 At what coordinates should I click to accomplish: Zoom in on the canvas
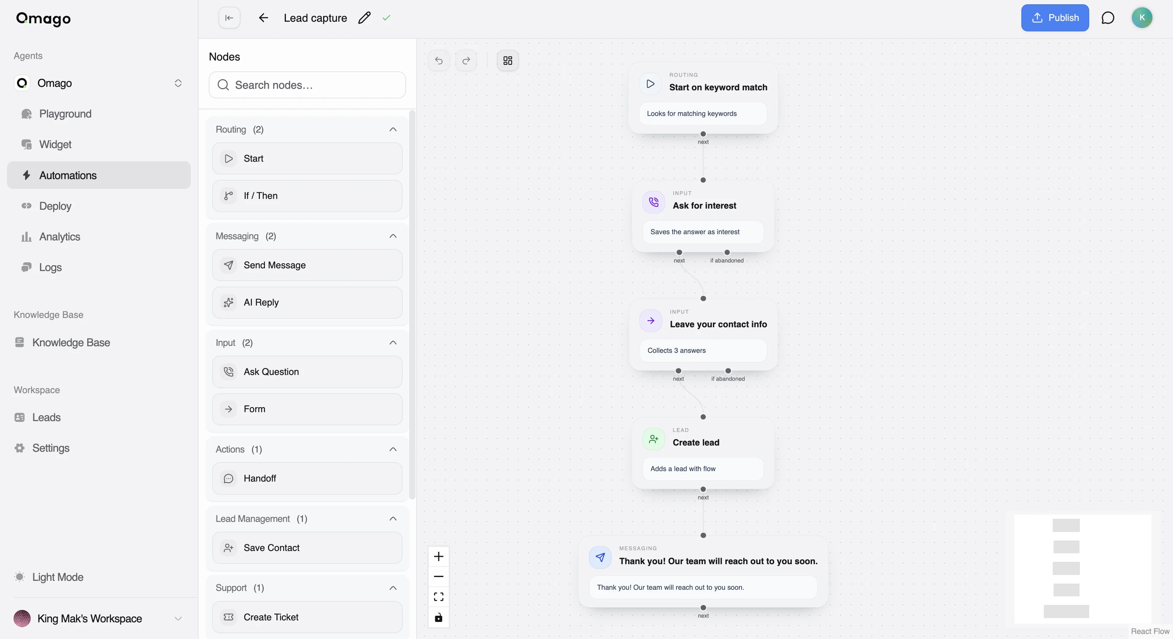[438, 556]
